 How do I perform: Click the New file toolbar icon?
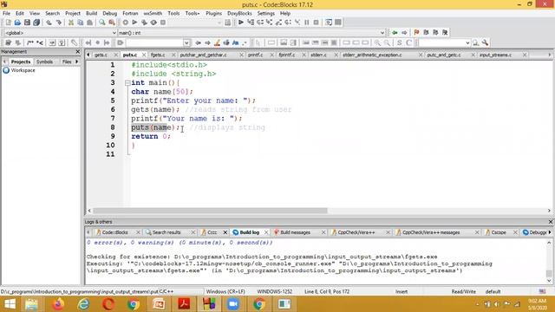point(8,23)
